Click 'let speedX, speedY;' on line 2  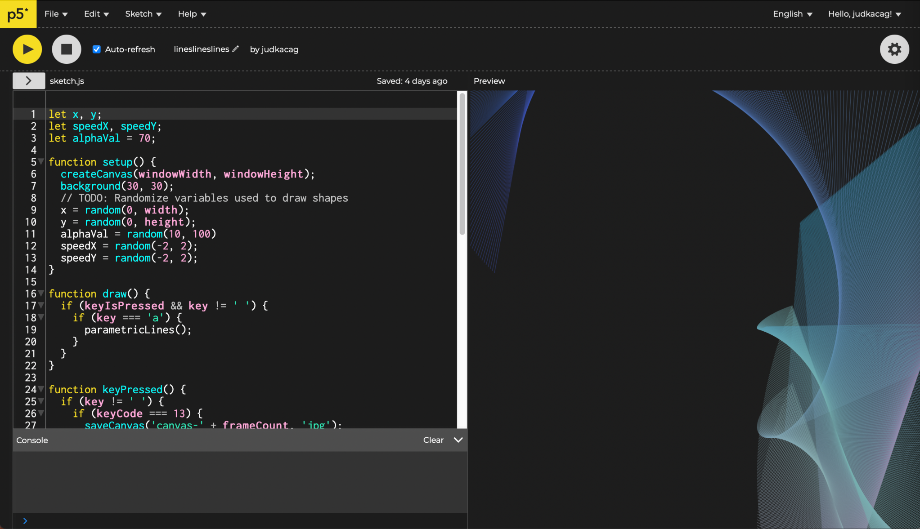105,126
